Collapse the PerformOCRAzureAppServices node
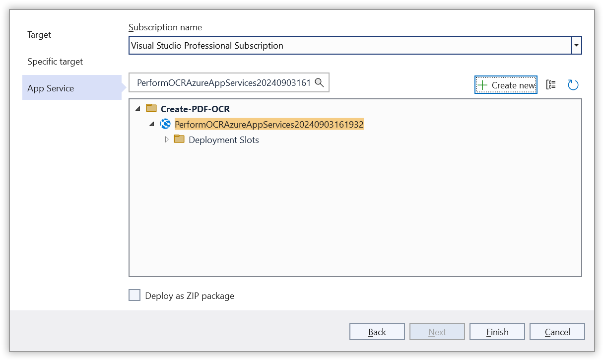 (152, 124)
